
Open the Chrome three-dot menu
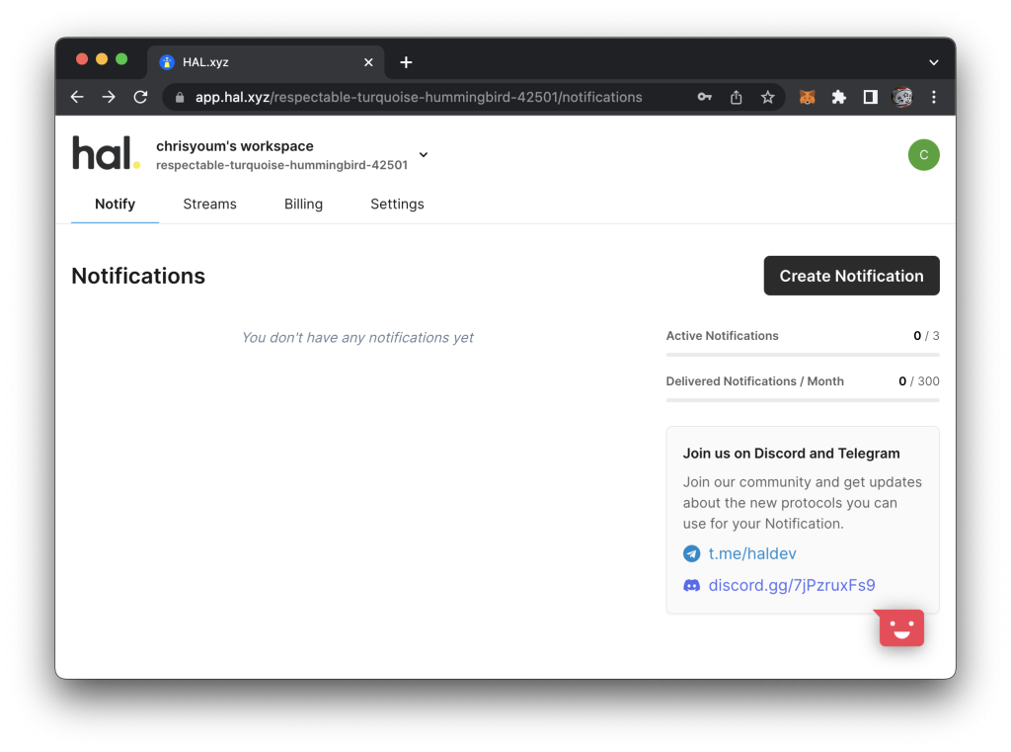[934, 97]
